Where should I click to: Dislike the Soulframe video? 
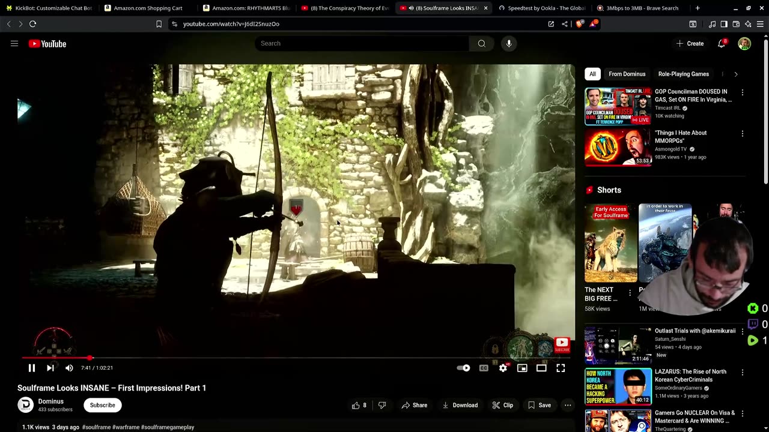tap(382, 405)
